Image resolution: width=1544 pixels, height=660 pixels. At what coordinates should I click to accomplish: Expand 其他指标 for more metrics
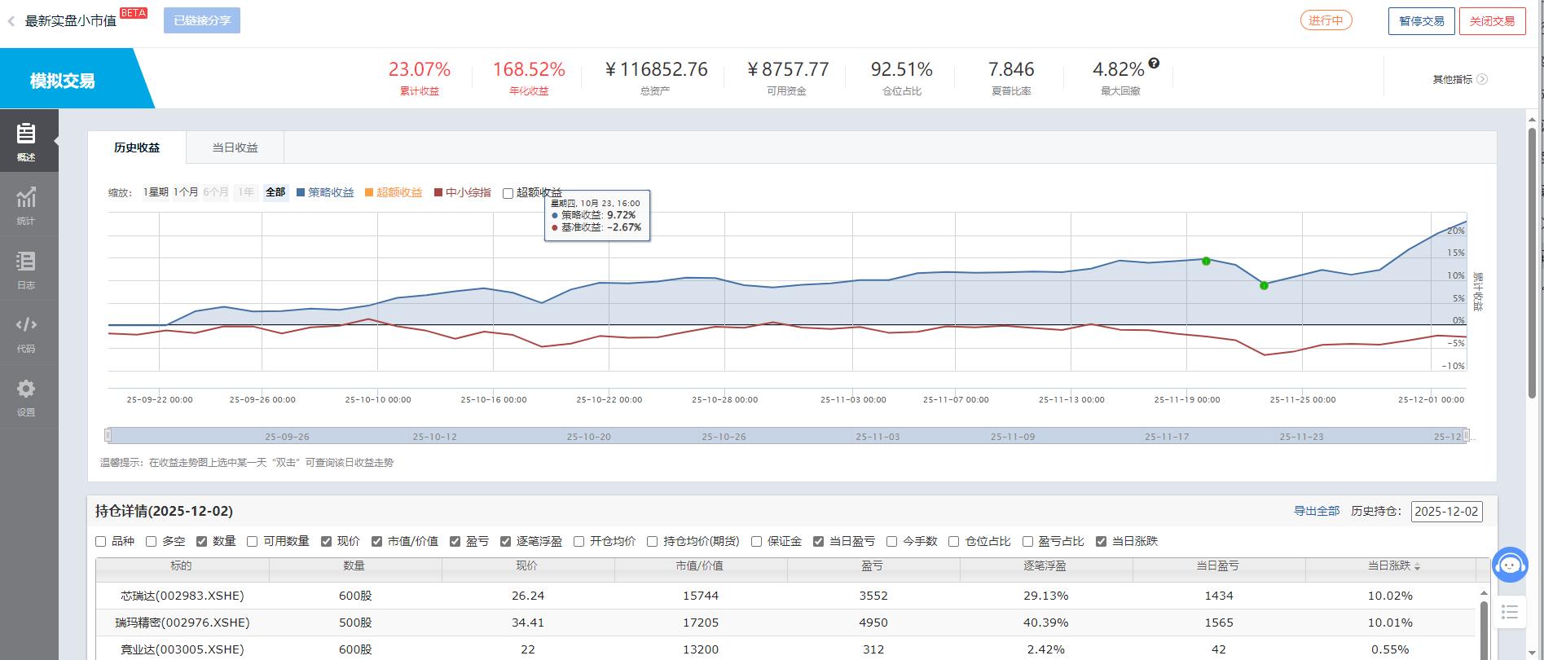coord(1460,79)
